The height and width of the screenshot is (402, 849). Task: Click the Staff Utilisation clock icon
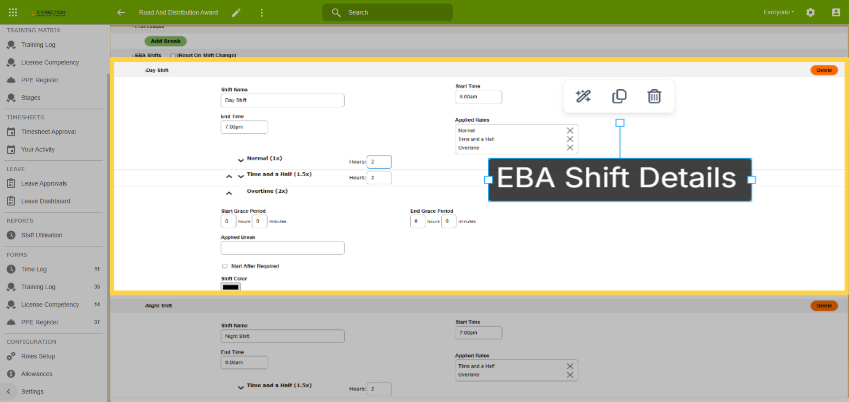click(11, 235)
